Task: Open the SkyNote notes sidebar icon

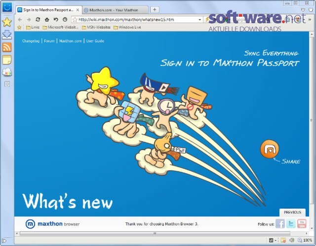Action: point(7,60)
